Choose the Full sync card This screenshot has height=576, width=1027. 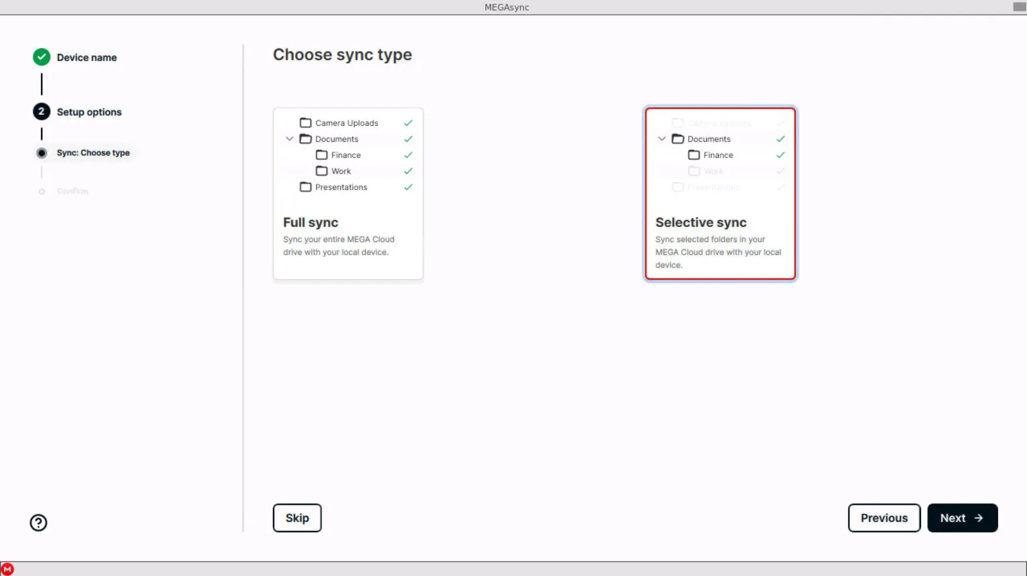pos(348,193)
